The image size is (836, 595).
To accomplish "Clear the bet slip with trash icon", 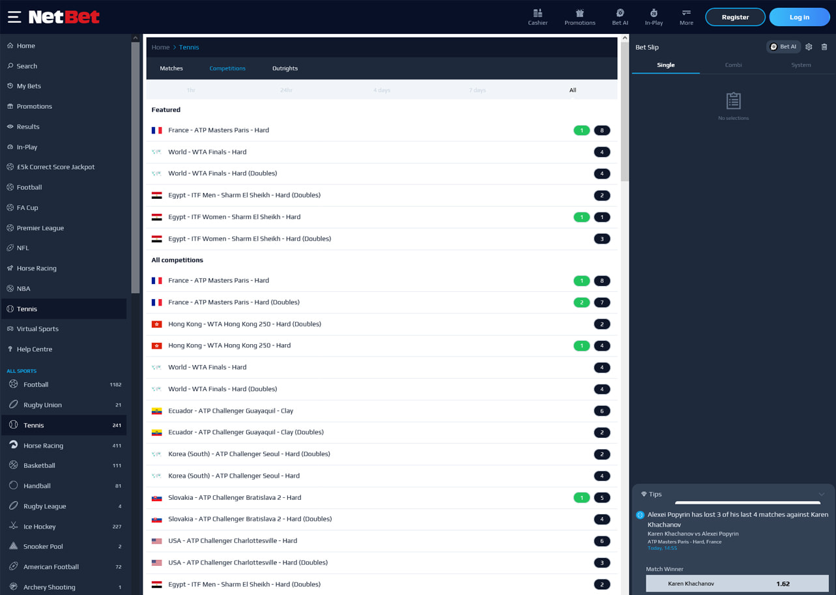I will click(x=824, y=47).
